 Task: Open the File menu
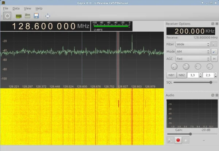coord(5,8)
